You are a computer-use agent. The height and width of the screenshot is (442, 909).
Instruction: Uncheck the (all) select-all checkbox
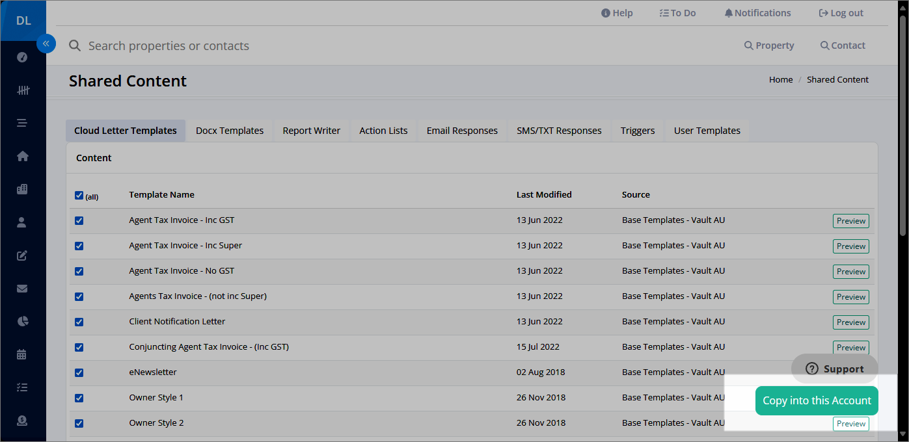click(79, 195)
